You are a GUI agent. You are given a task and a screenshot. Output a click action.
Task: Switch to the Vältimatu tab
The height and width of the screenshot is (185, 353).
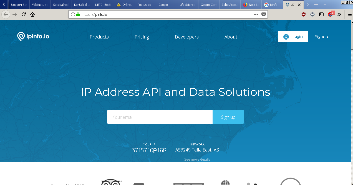tap(40, 5)
